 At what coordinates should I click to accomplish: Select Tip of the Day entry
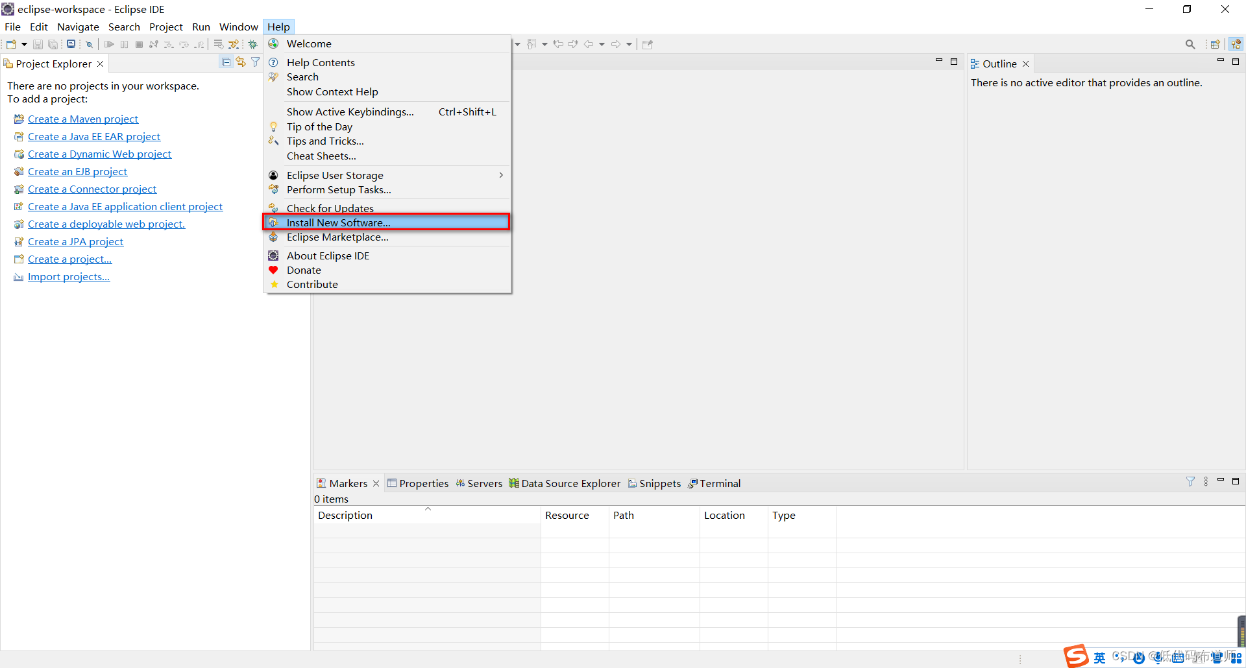pyautogui.click(x=387, y=126)
